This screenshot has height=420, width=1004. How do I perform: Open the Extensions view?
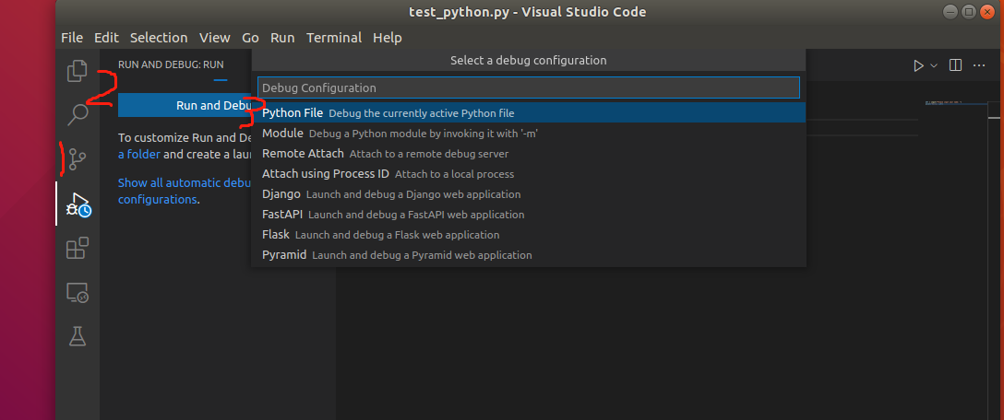coord(78,248)
